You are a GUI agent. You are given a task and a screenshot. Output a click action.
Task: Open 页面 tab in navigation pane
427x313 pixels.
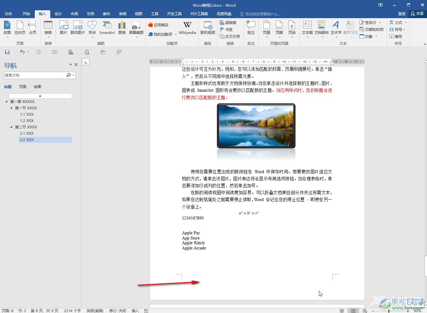click(23, 87)
